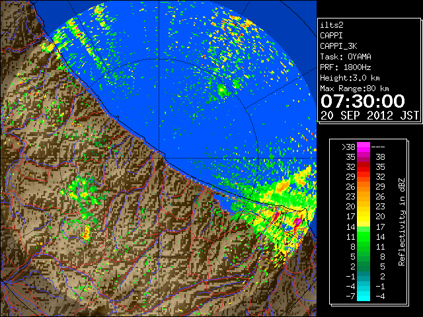Click the '>38' legend value label
423x317 pixels.
coord(348,147)
